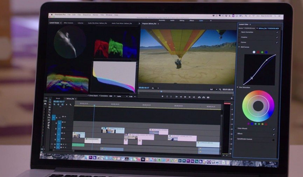Step forward one frame in Program Monitor
Screen dimensions: 303x177
[190, 97]
